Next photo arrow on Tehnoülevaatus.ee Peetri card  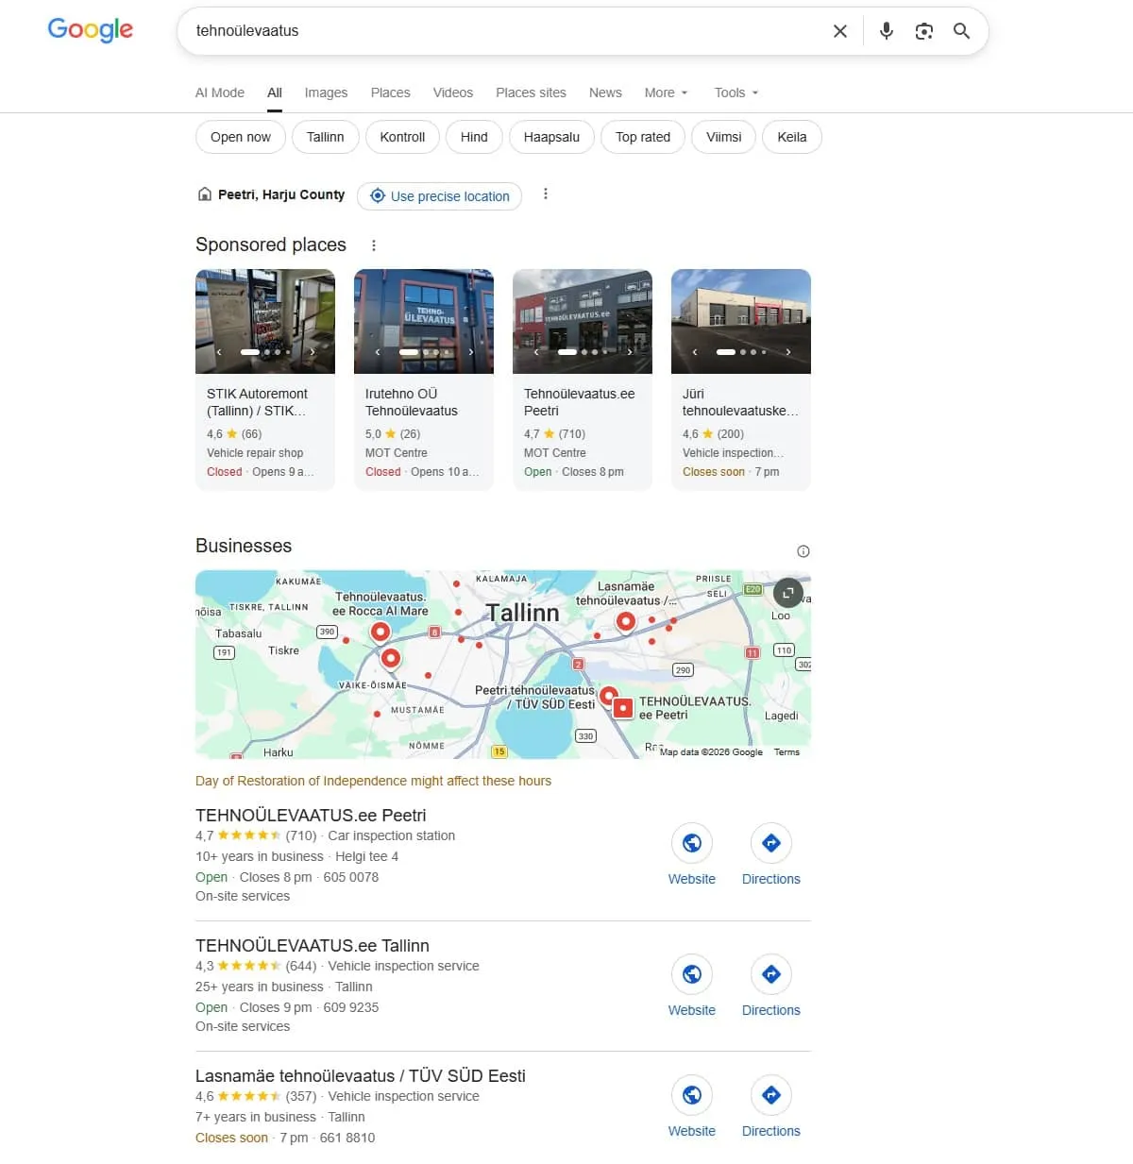click(630, 352)
